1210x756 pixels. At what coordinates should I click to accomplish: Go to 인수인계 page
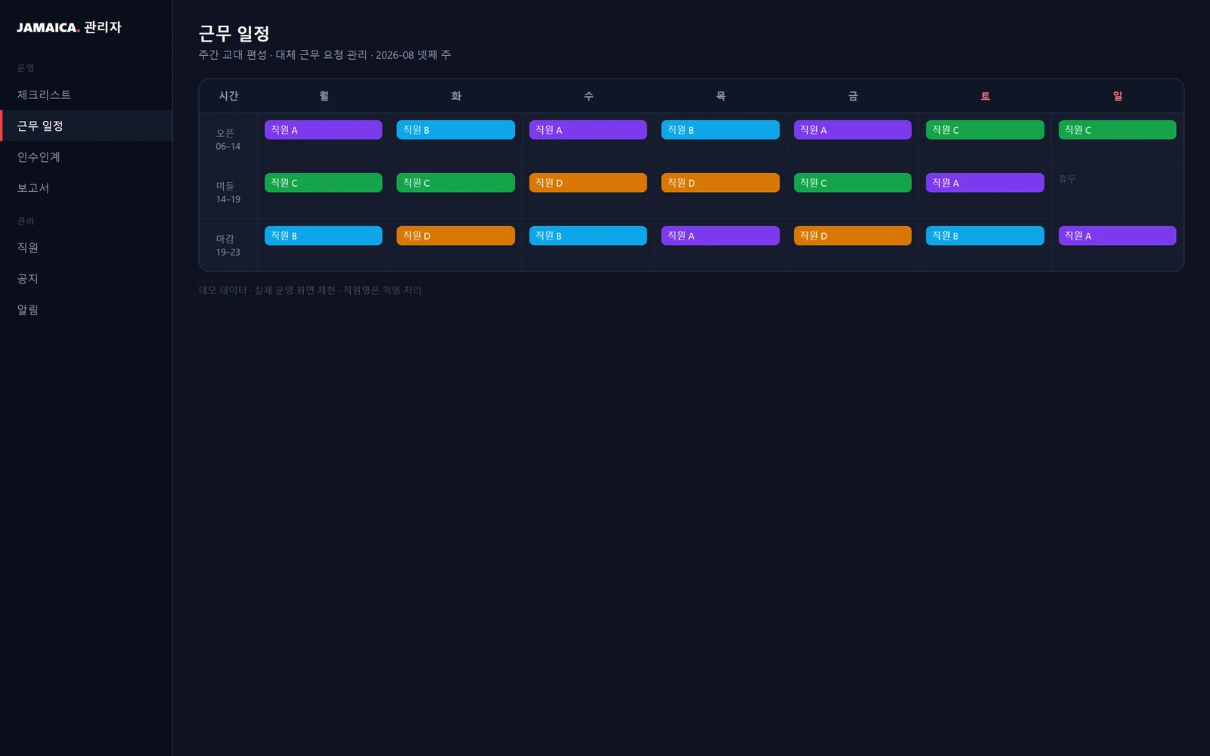pos(86,156)
